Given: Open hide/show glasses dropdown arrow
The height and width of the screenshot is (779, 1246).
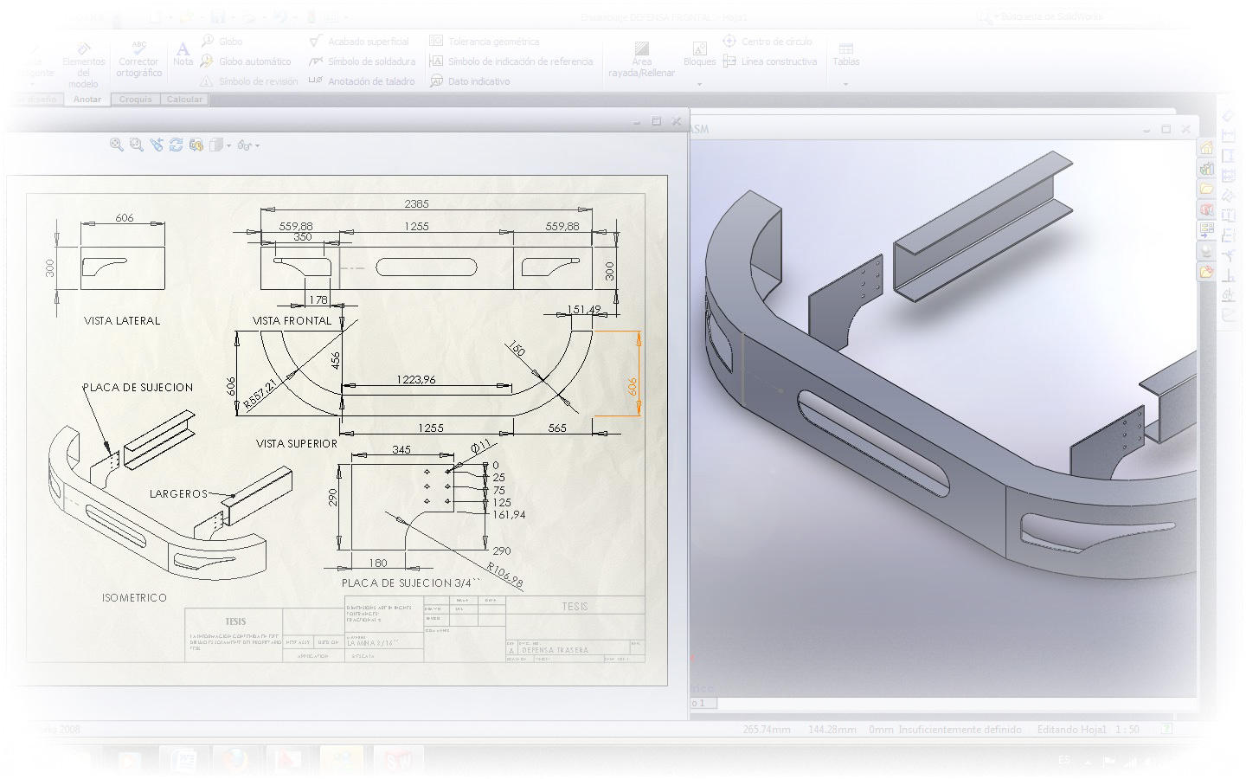Looking at the screenshot, I should coord(257,146).
